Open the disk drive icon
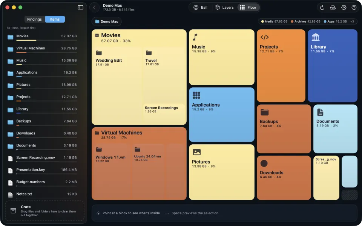This screenshot has width=362, height=226. point(333,8)
